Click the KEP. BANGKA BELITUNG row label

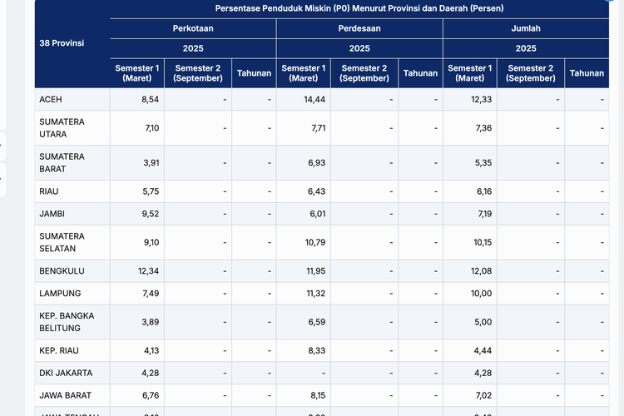67,322
